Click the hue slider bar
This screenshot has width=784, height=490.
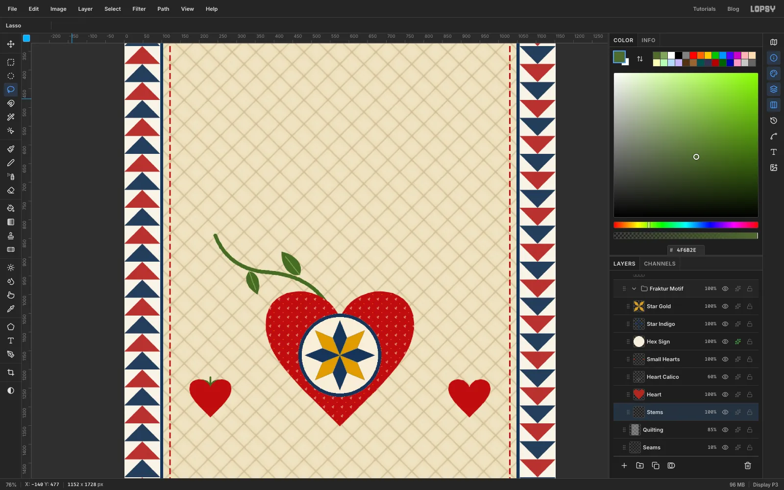pos(686,225)
